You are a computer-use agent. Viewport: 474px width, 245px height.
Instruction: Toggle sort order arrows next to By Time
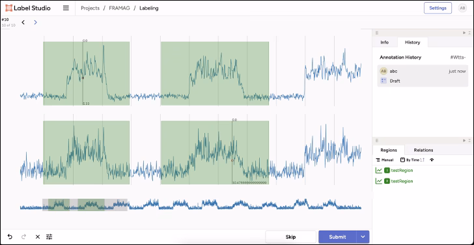(x=423, y=160)
